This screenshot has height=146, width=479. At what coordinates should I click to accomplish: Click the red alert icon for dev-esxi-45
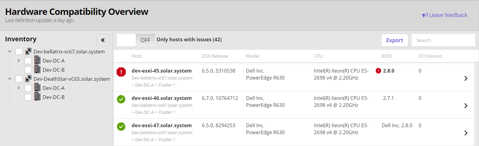(x=121, y=72)
